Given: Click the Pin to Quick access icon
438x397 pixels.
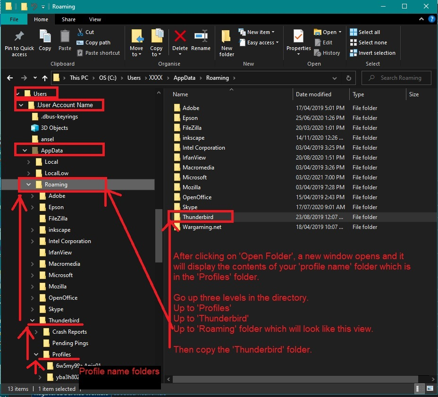Looking at the screenshot, I should coord(19,37).
